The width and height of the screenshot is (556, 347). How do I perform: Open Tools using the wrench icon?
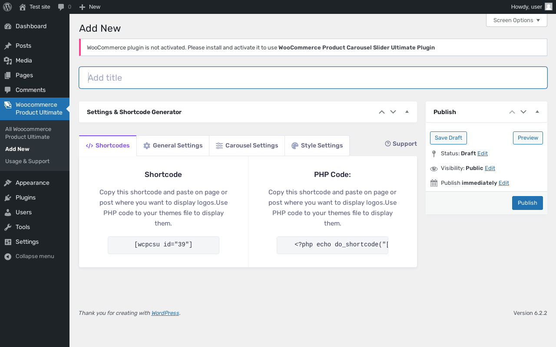8,227
